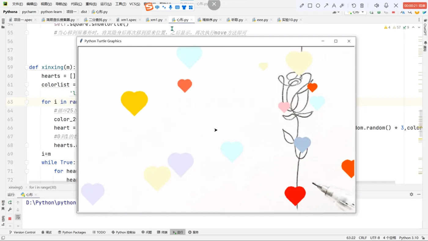Toggle the recorder speaker sound

(377, 6)
